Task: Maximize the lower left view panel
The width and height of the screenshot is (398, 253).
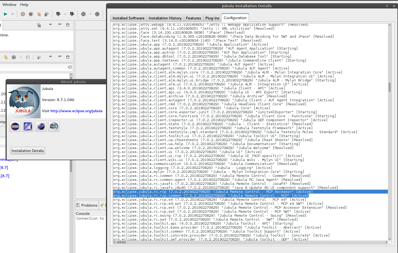Action: pyautogui.click(x=68, y=57)
